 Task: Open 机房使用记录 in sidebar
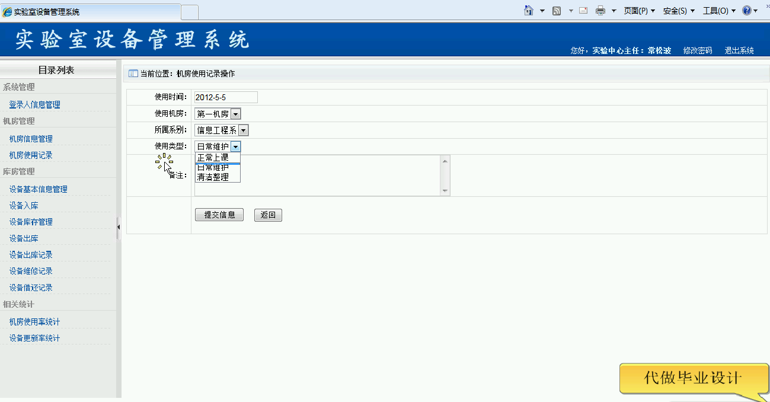tap(31, 155)
